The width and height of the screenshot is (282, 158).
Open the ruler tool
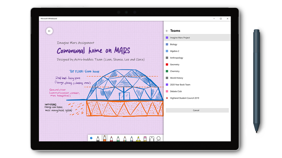tap(152, 139)
